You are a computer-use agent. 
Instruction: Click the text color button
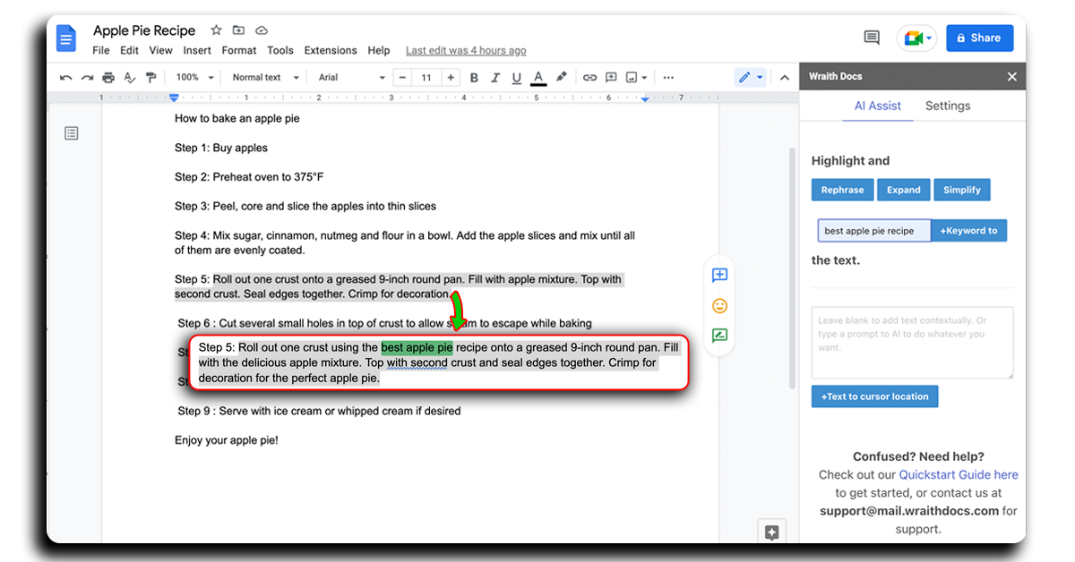coord(538,78)
